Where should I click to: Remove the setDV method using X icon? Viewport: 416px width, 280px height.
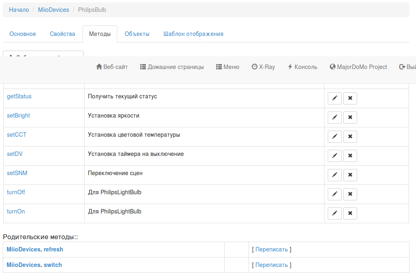point(350,156)
